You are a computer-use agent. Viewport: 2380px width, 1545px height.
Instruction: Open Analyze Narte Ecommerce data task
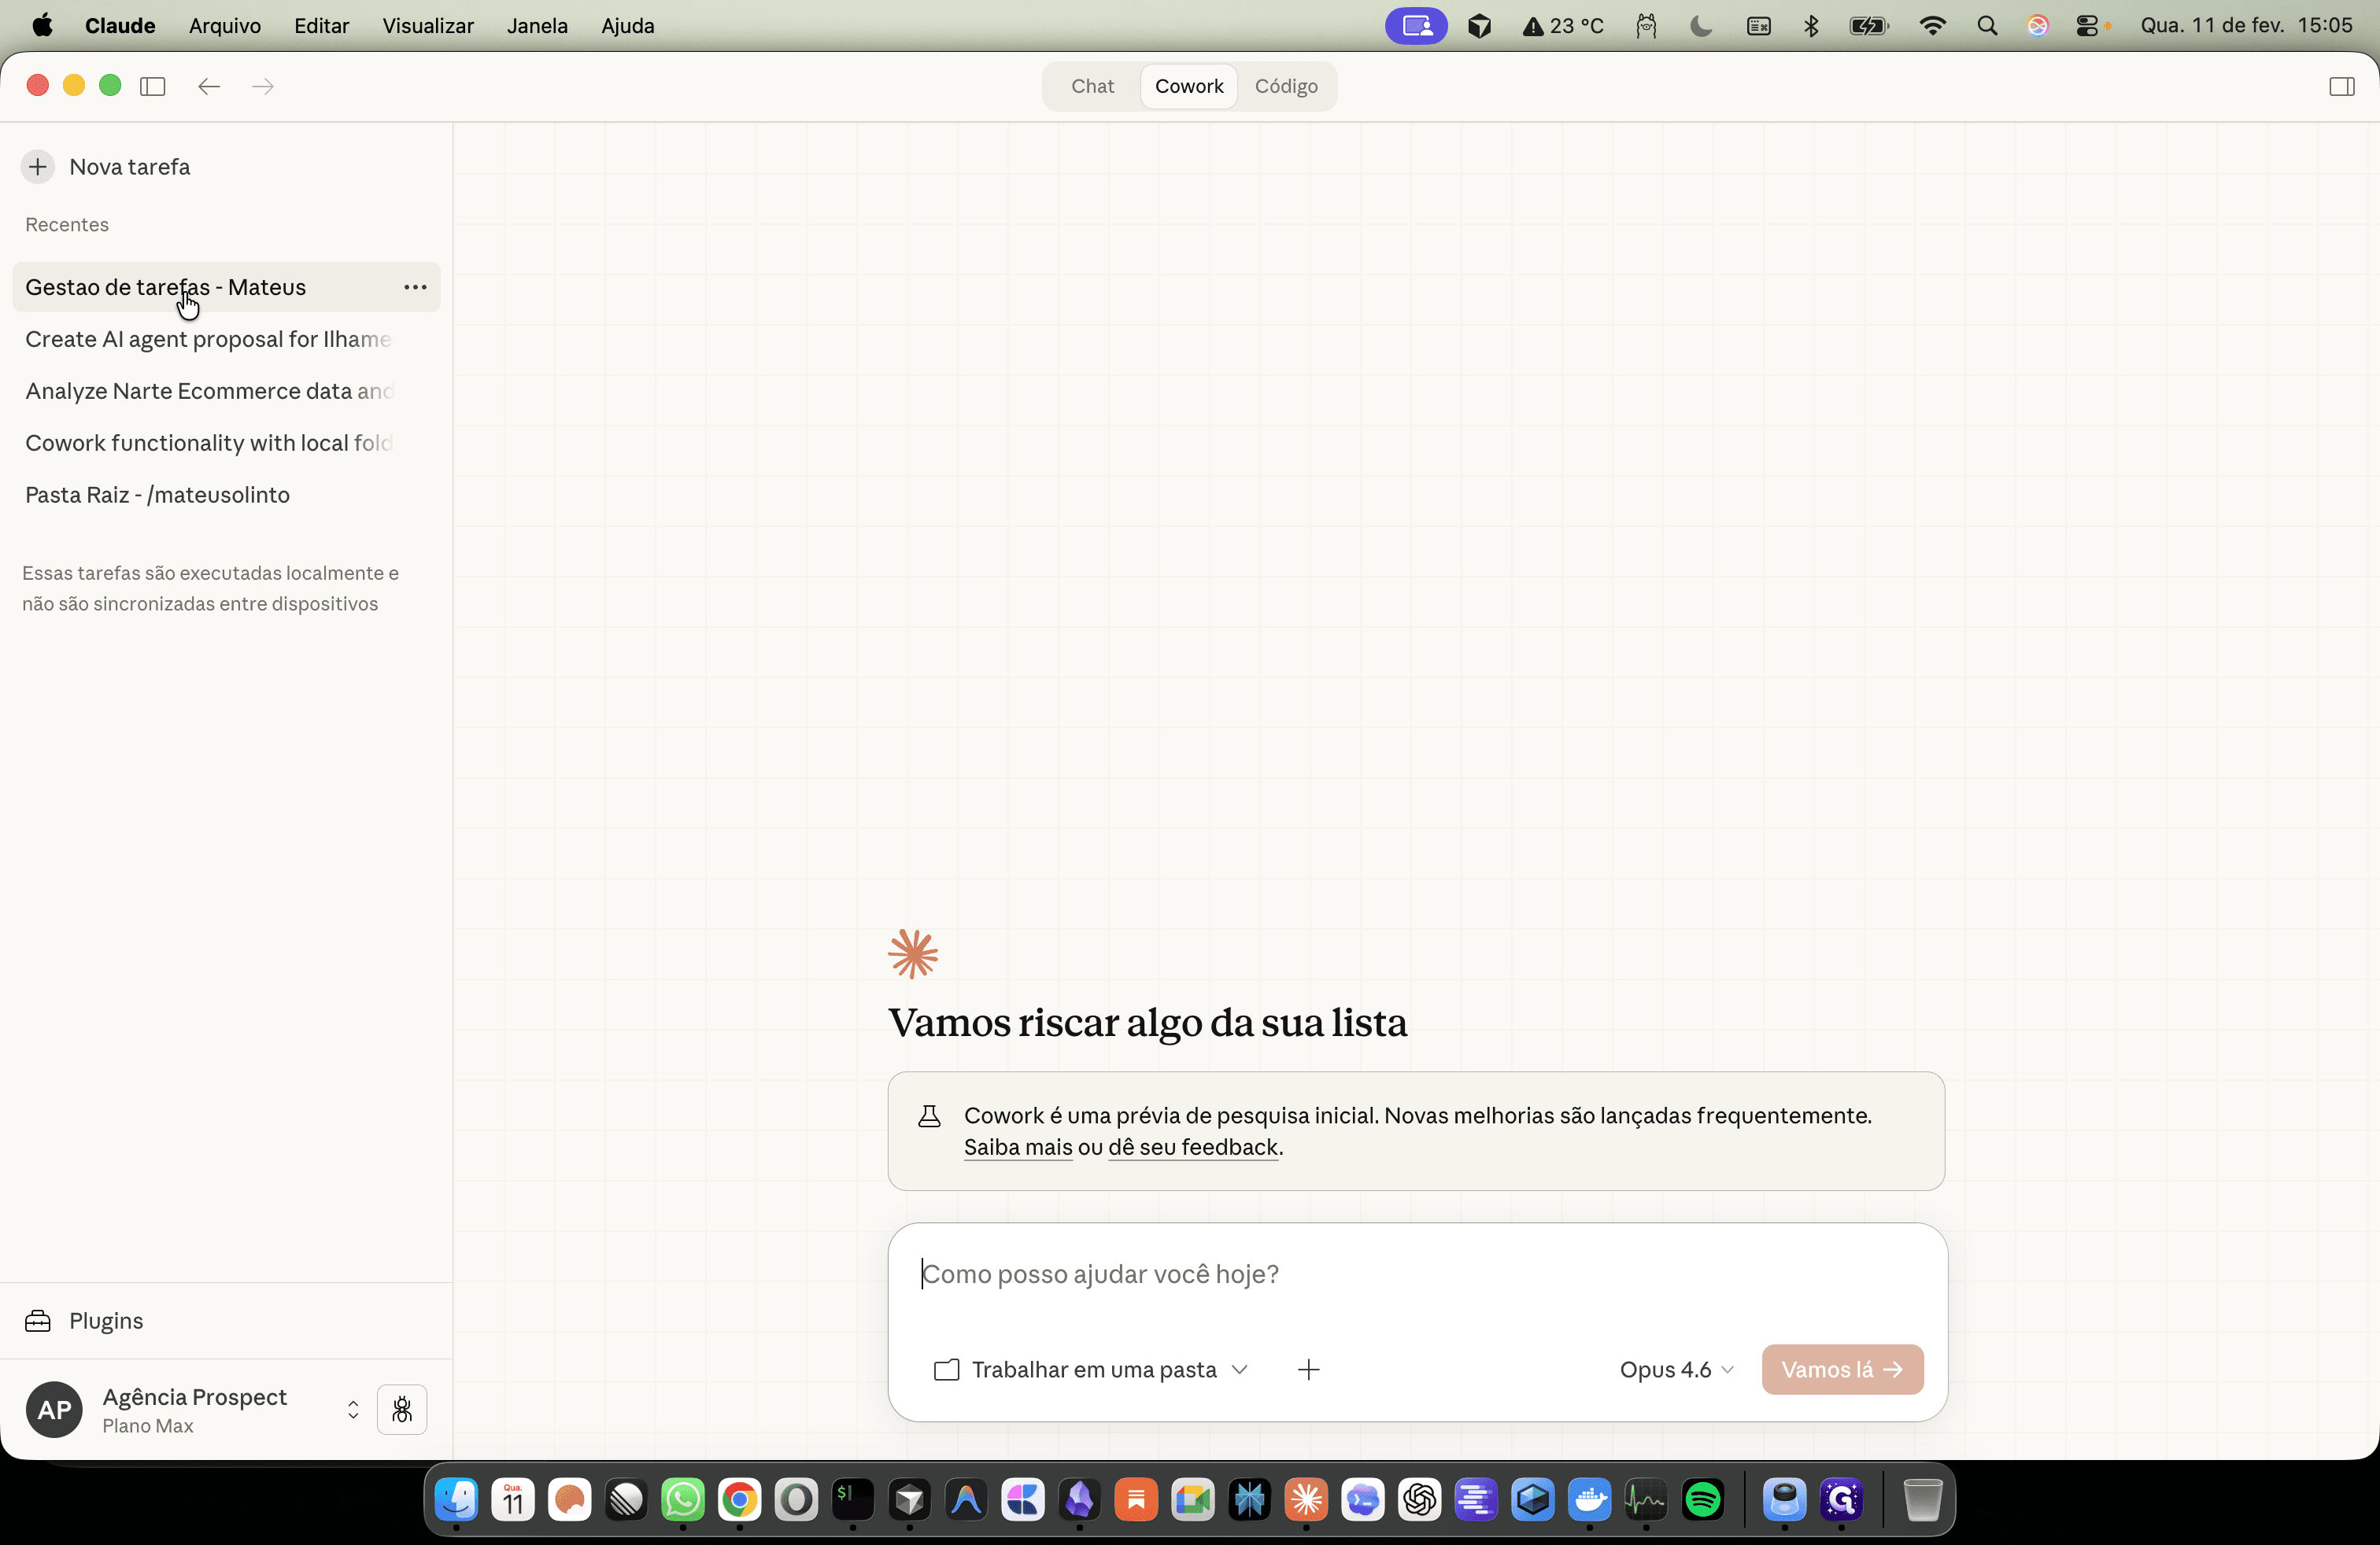(226, 391)
